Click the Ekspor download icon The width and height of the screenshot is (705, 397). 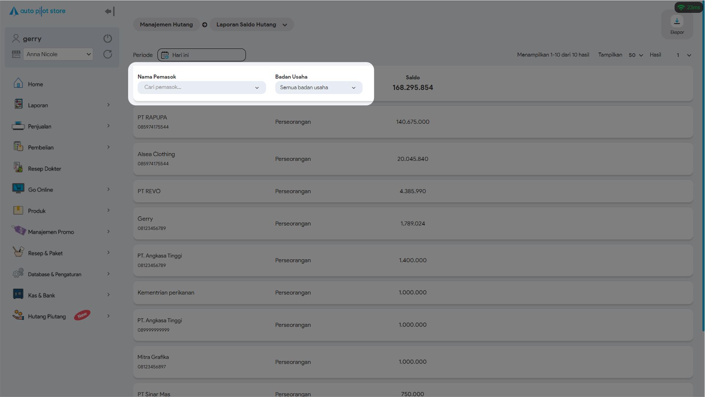(x=677, y=21)
